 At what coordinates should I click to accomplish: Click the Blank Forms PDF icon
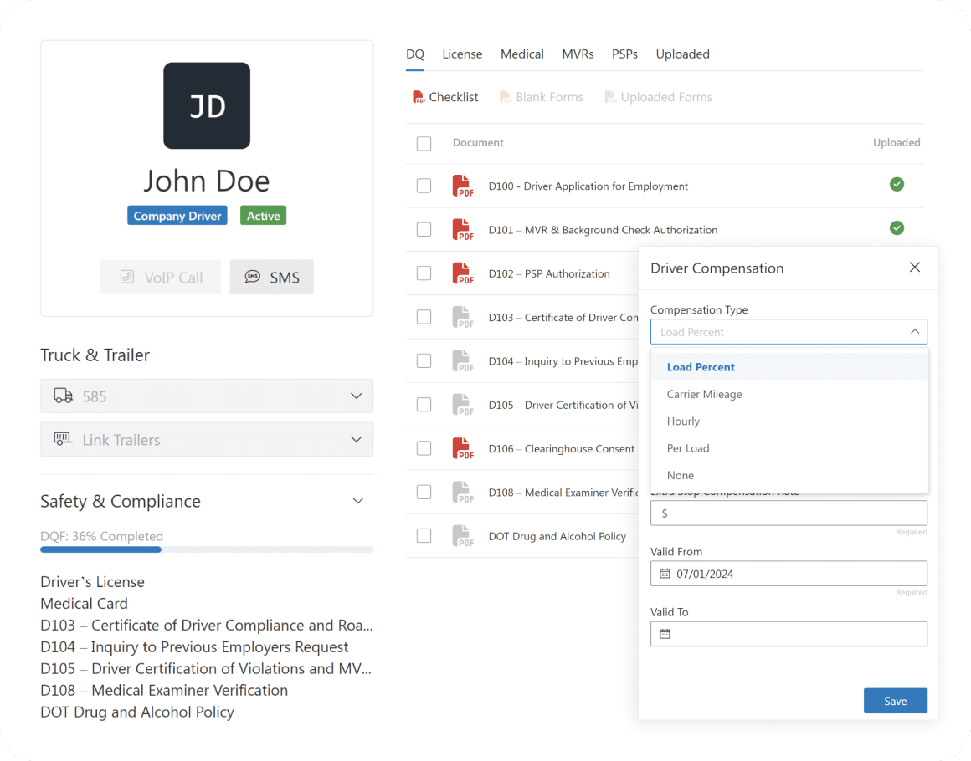pyautogui.click(x=506, y=97)
